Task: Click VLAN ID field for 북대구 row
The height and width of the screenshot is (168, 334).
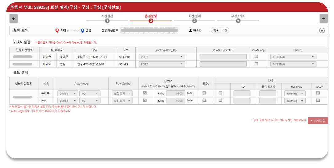Action: pos(223,57)
